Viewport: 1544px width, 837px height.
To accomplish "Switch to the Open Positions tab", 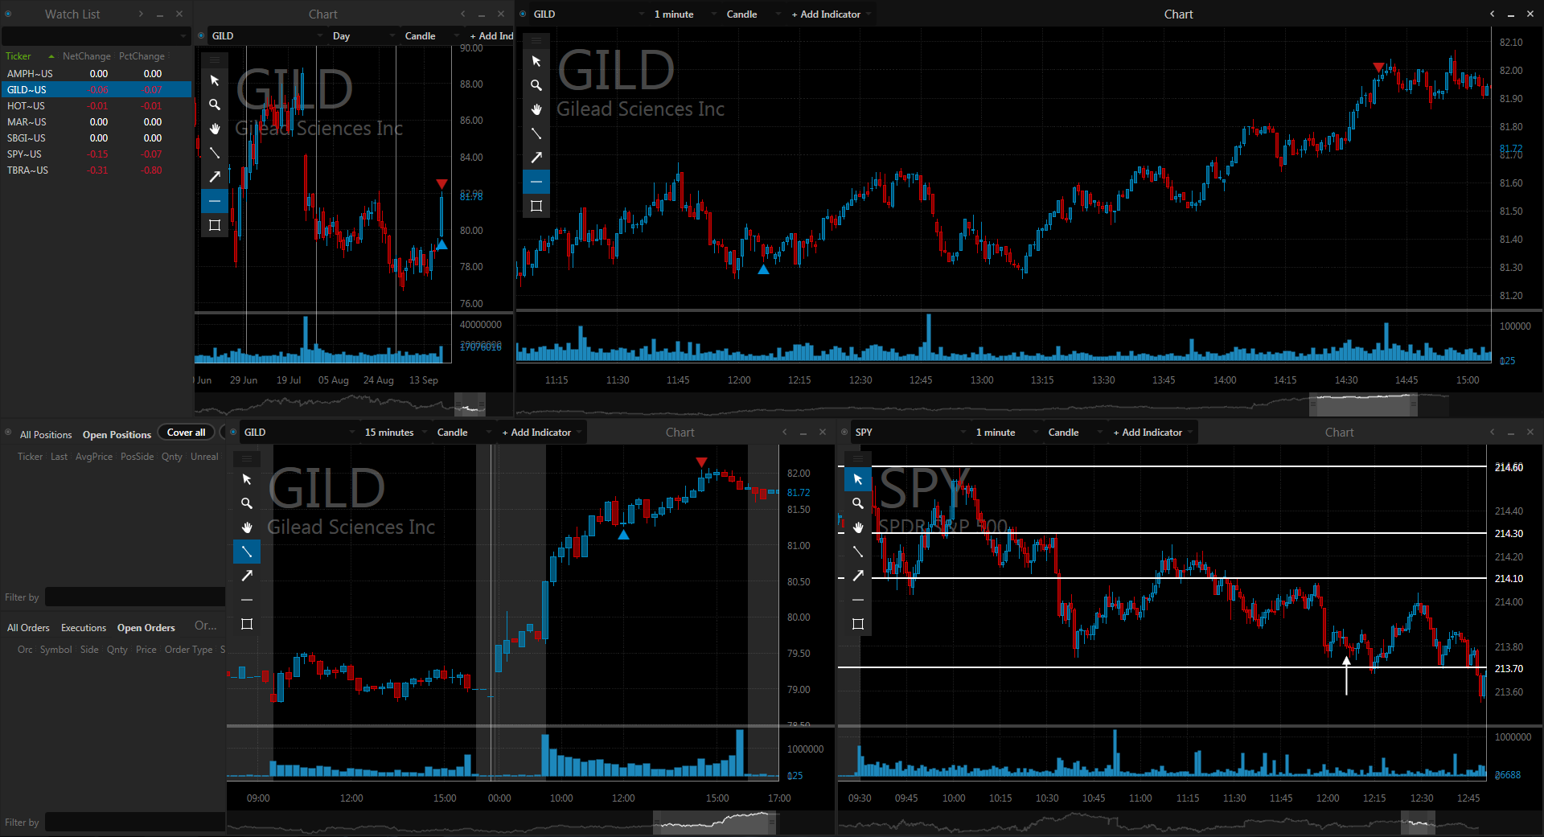I will tap(117, 434).
